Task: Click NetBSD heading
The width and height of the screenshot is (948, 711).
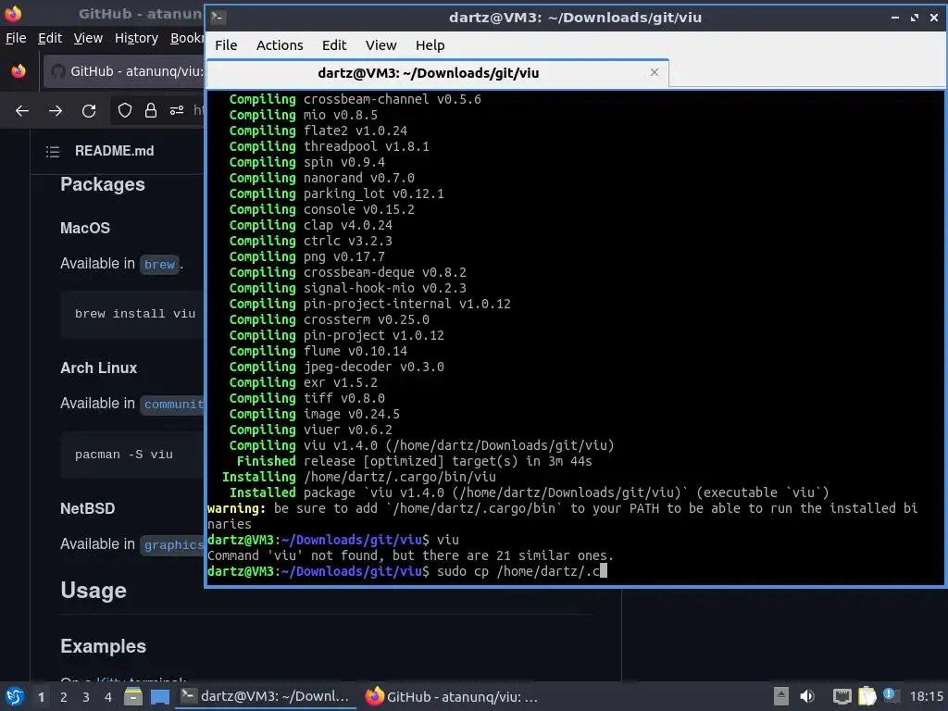Action: [88, 508]
